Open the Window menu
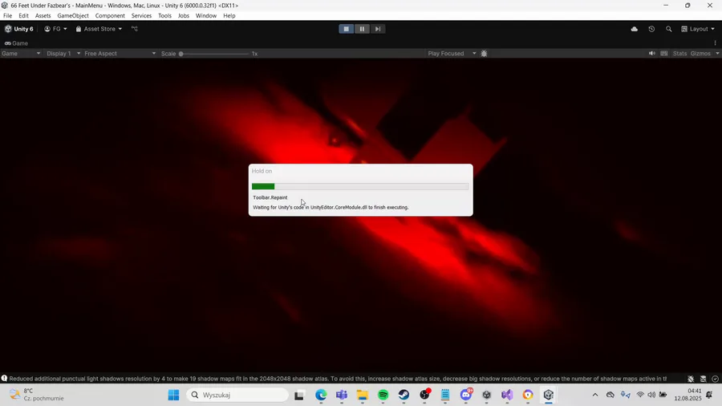 pos(206,16)
